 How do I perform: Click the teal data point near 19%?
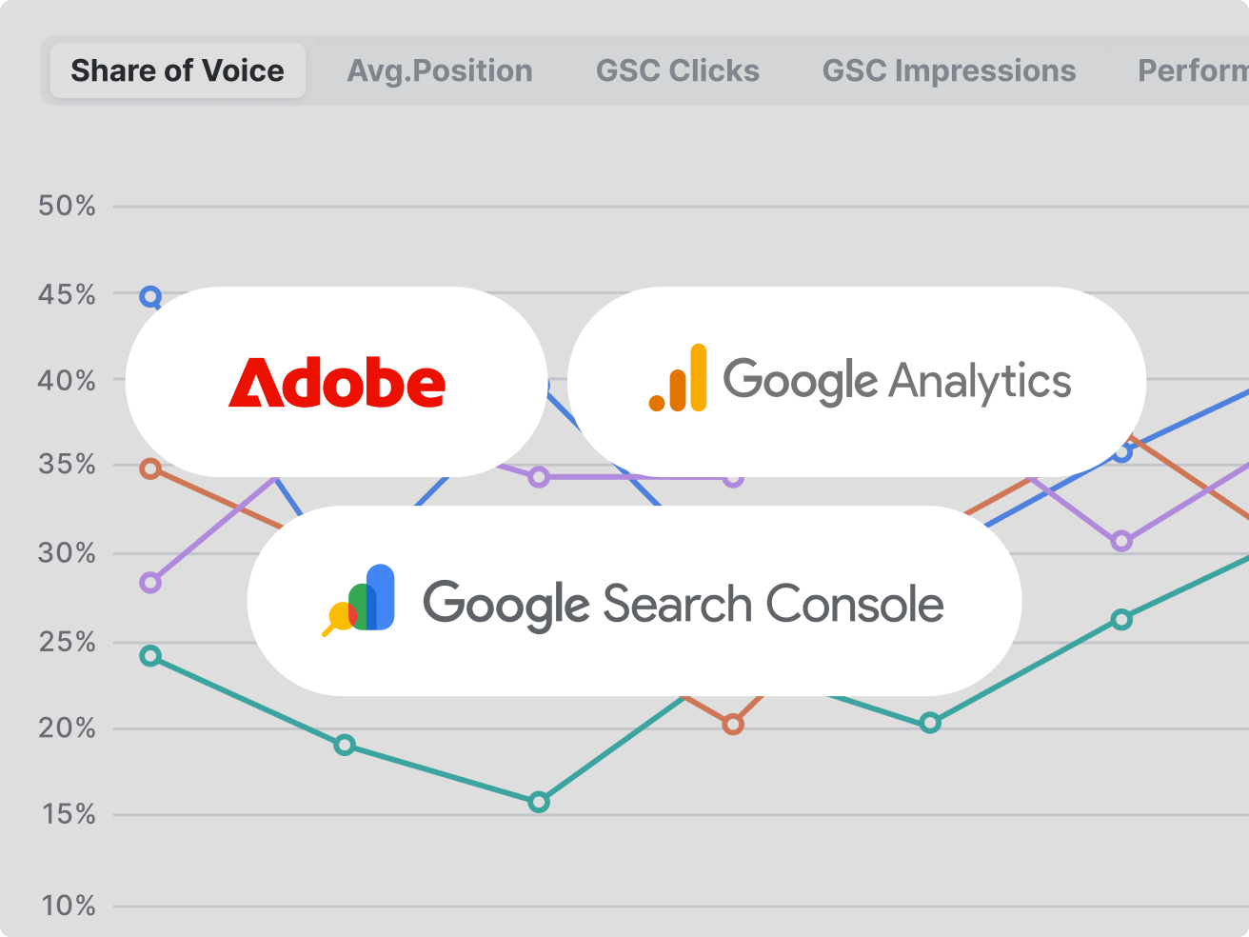(x=345, y=745)
